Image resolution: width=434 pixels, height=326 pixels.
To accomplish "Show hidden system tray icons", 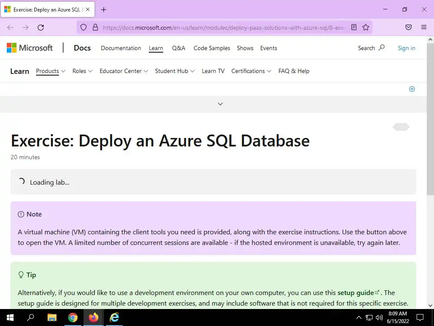I will [x=359, y=318].
